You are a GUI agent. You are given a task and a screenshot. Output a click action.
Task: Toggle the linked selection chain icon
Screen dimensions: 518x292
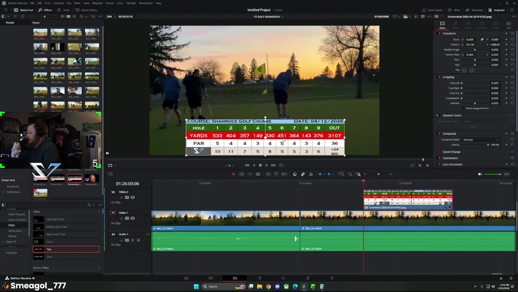pyautogui.click(x=303, y=174)
